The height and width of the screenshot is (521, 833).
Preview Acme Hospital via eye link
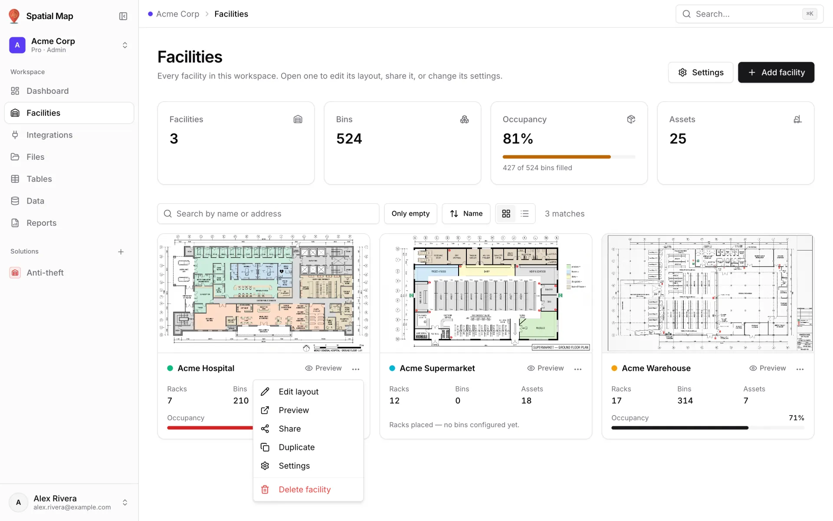pyautogui.click(x=323, y=368)
